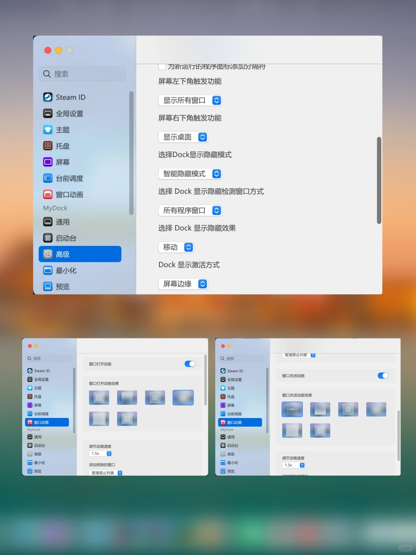Disable the 窗口打开动画 window-open animation toggle
This screenshot has width=416, height=555.
pyautogui.click(x=190, y=364)
